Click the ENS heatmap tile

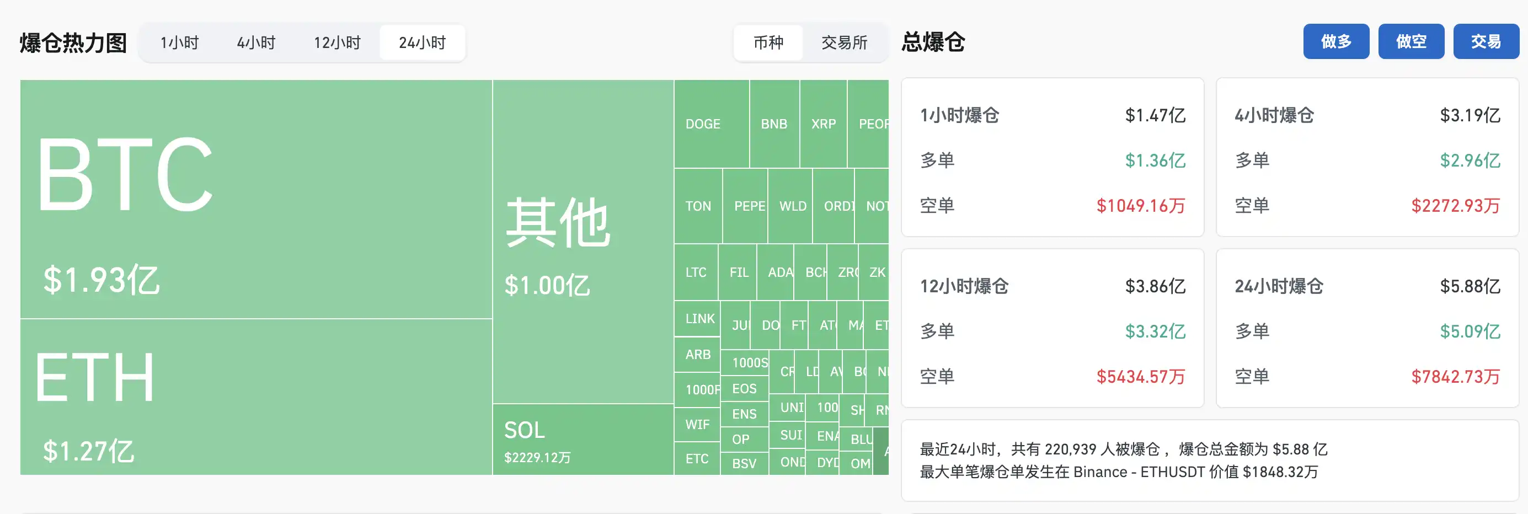pyautogui.click(x=745, y=414)
